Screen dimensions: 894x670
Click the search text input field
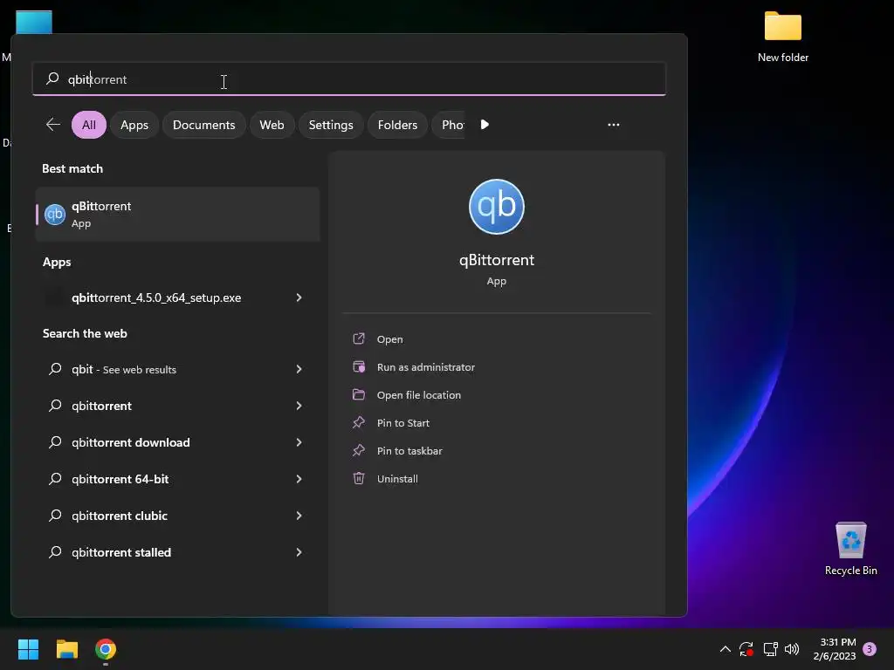coord(349,79)
